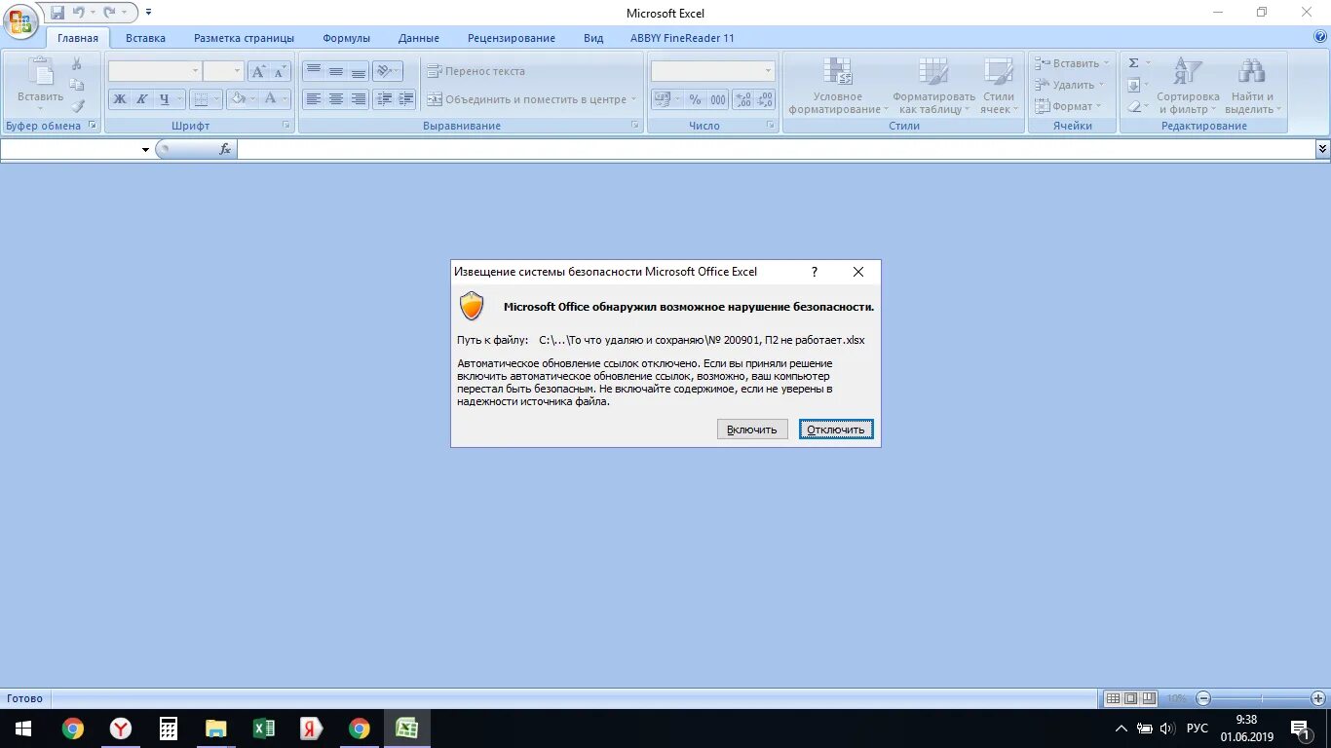Click the Excel help question mark icon
The image size is (1331, 748).
pyautogui.click(x=1319, y=37)
